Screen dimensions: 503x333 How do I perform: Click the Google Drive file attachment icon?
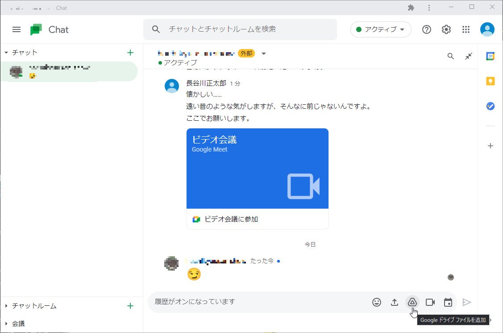click(x=412, y=302)
